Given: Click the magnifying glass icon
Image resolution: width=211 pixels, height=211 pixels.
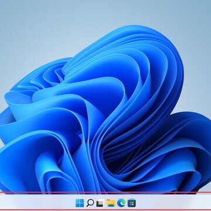Looking at the screenshot, I should pos(90,203).
